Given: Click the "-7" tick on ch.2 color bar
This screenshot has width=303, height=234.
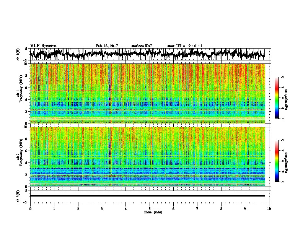Looking at the screenshot, I should [282, 182].
